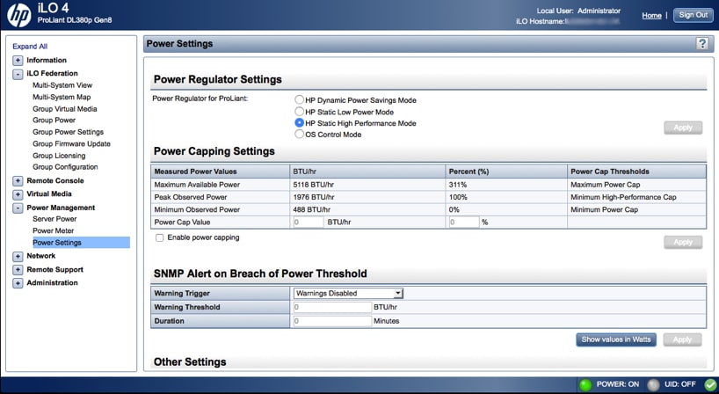Click Apply under Enable power capping
719x394 pixels.
click(683, 242)
